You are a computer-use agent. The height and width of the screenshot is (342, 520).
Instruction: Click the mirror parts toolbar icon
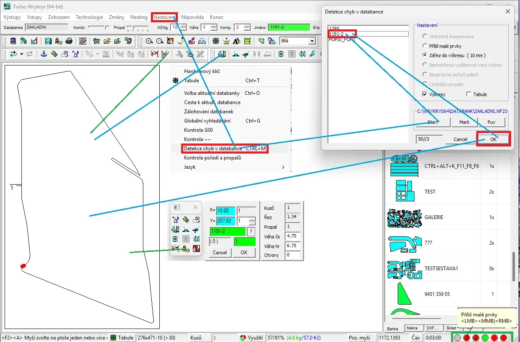coord(302,54)
